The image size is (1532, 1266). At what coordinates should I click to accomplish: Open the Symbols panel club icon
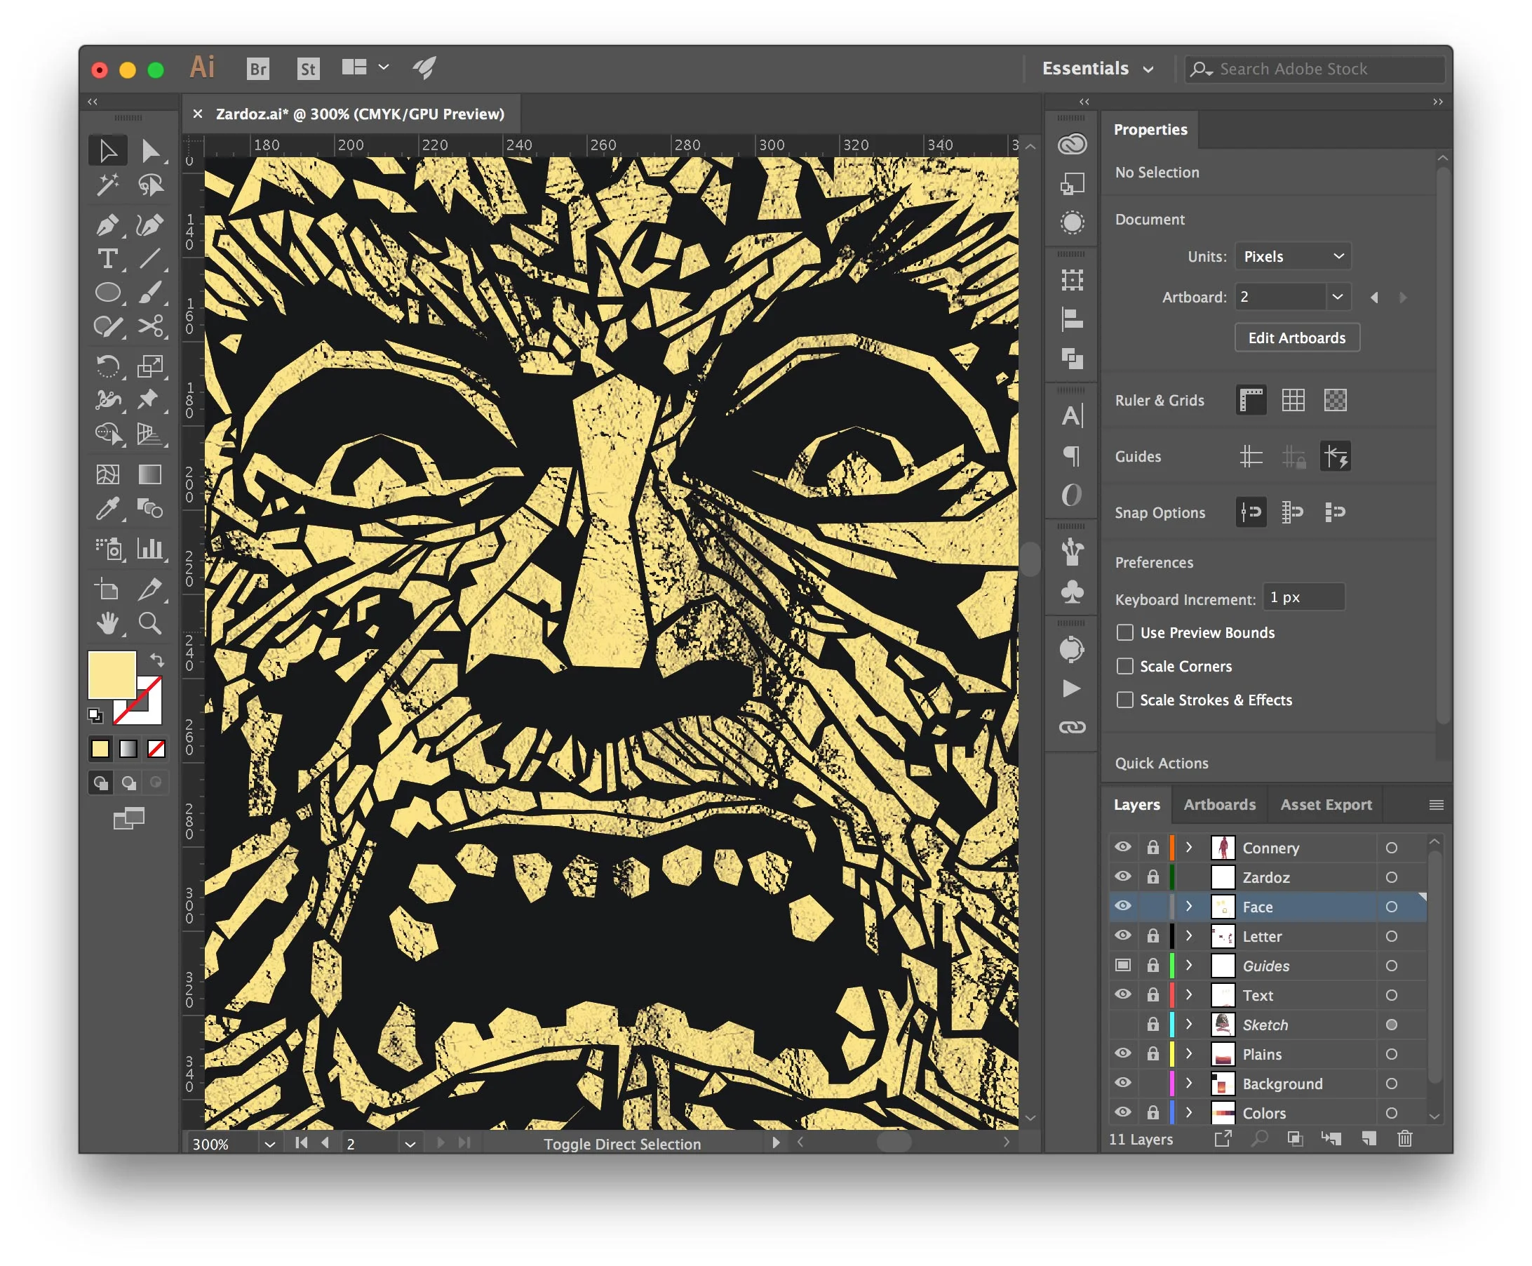pos(1072,592)
